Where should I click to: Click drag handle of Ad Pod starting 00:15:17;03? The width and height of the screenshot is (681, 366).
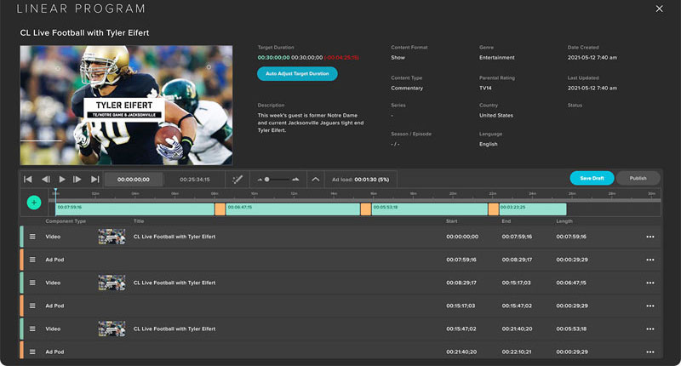(33, 306)
